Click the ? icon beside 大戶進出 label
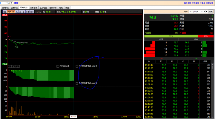The height and width of the screenshot is (119, 215). tap(58, 67)
